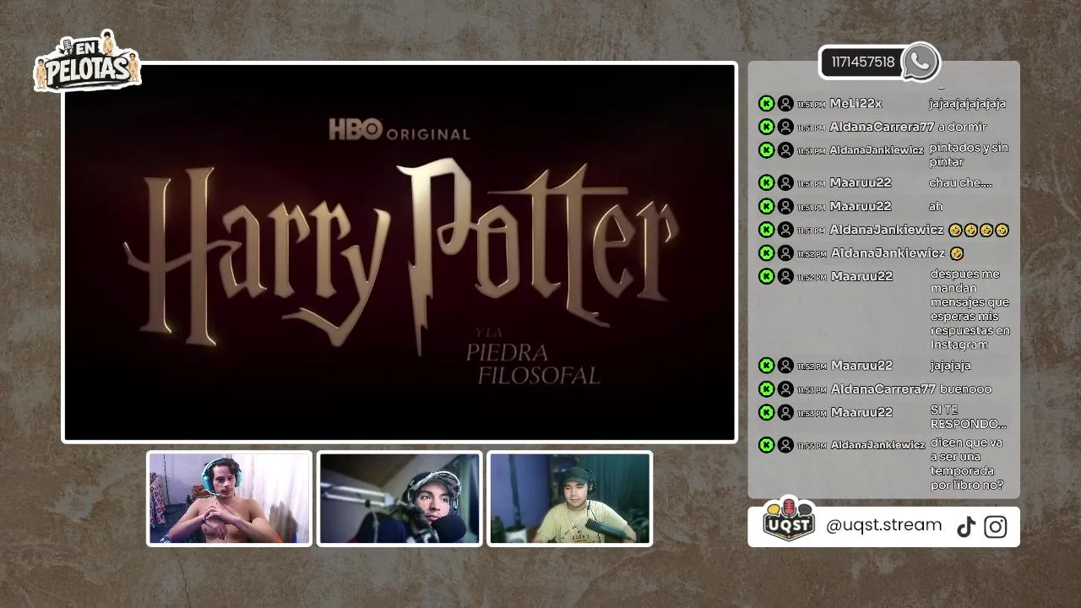Click AldanaJankiewicz on the 'pintados y sin pintar' message
The width and height of the screenshot is (1081, 608).
[x=877, y=150]
